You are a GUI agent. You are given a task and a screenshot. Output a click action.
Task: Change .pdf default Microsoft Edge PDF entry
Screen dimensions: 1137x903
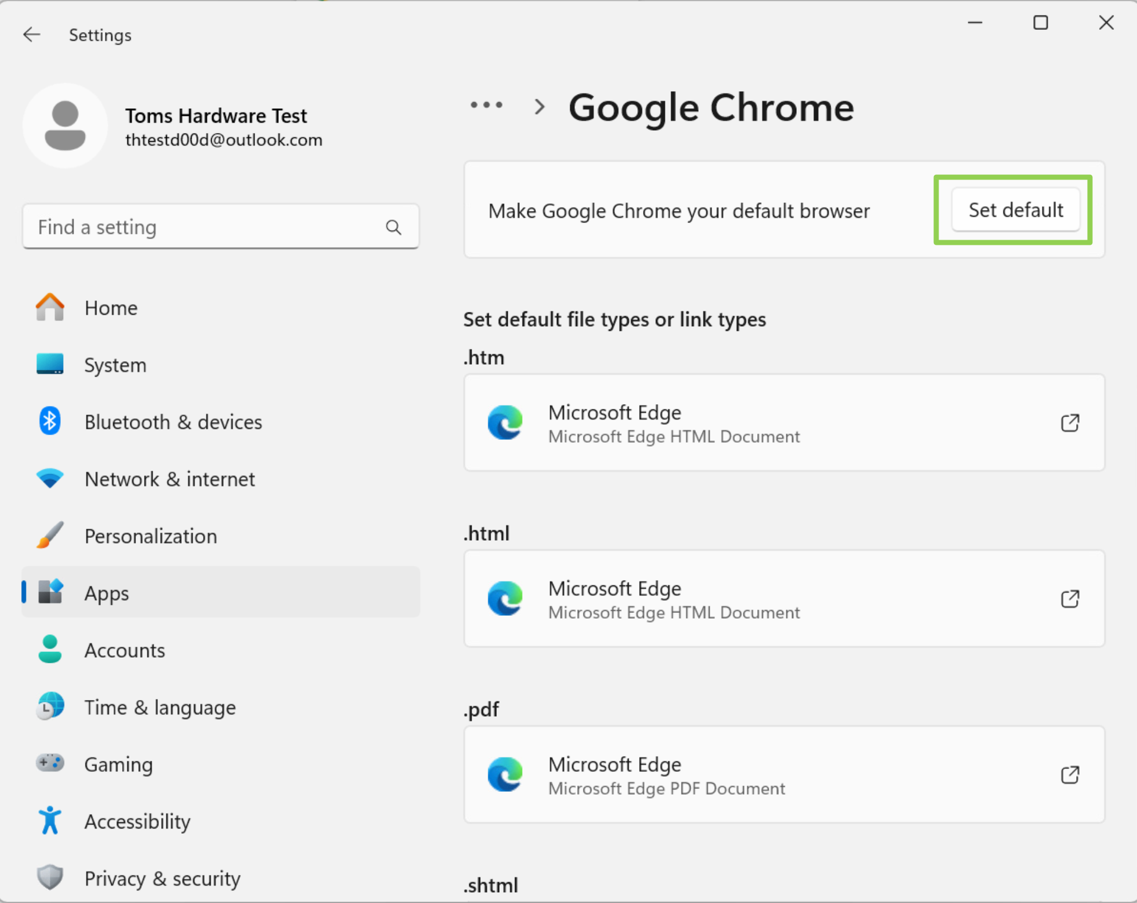pyautogui.click(x=784, y=775)
